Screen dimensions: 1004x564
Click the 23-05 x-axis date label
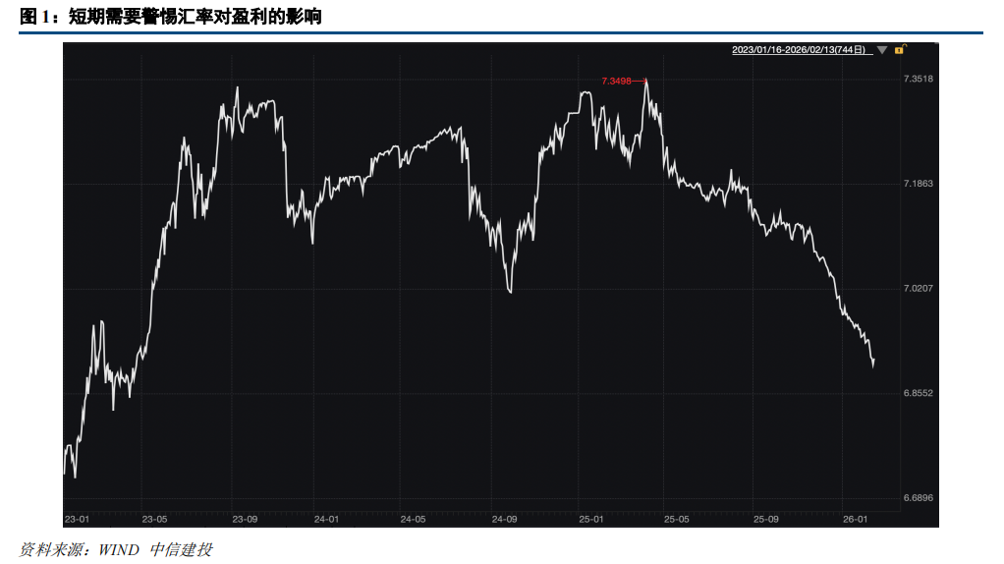pos(155,518)
